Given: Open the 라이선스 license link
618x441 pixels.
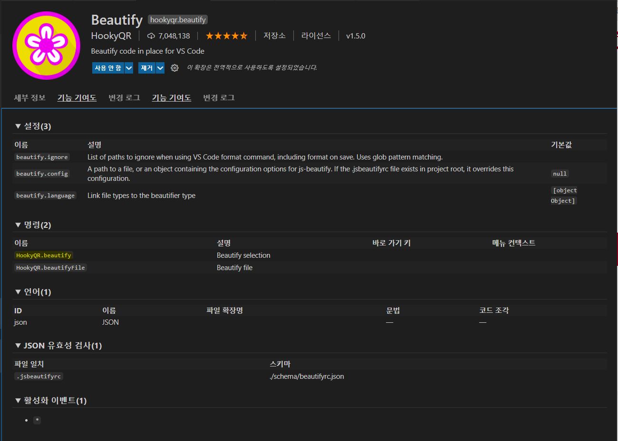Looking at the screenshot, I should [x=316, y=36].
